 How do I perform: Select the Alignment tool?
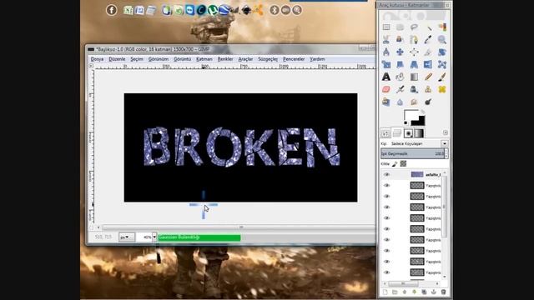click(x=414, y=52)
